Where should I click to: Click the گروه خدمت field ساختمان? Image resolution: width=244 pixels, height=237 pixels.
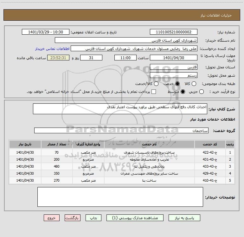pos(121,130)
